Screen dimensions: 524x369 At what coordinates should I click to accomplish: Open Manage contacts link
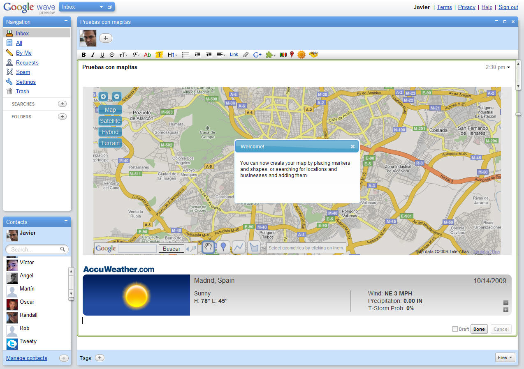pos(27,358)
